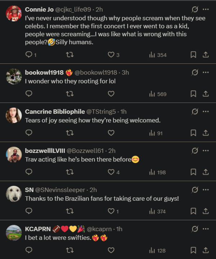
Task: Retweet the bookowl1918 post
Action: pyautogui.click(x=70, y=94)
